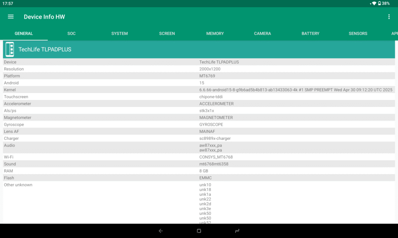The height and width of the screenshot is (238, 398).
Task: Tap the Kernel version row
Action: pos(198,90)
